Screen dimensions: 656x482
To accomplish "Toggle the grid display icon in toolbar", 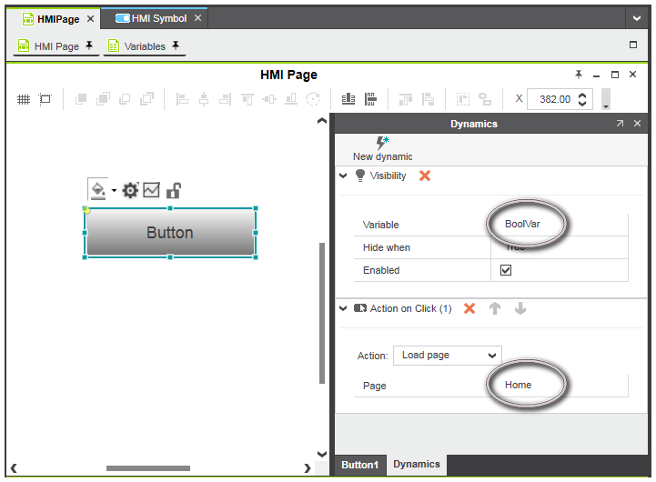I will coord(24,99).
